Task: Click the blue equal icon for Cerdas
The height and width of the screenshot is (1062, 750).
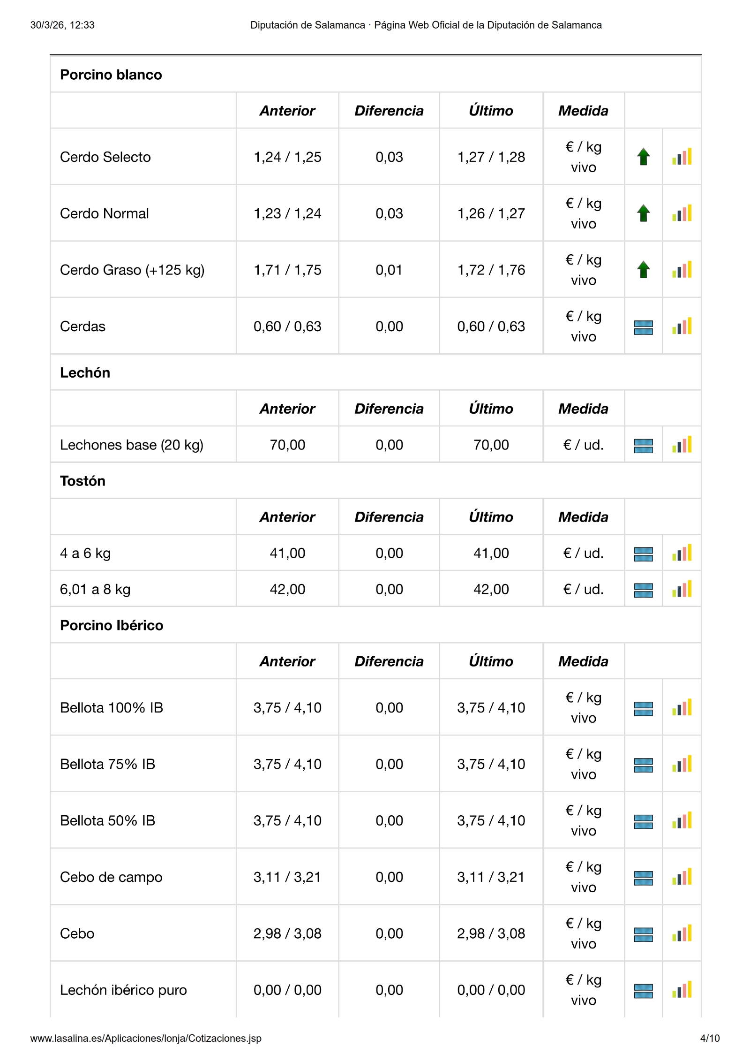Action: (643, 327)
